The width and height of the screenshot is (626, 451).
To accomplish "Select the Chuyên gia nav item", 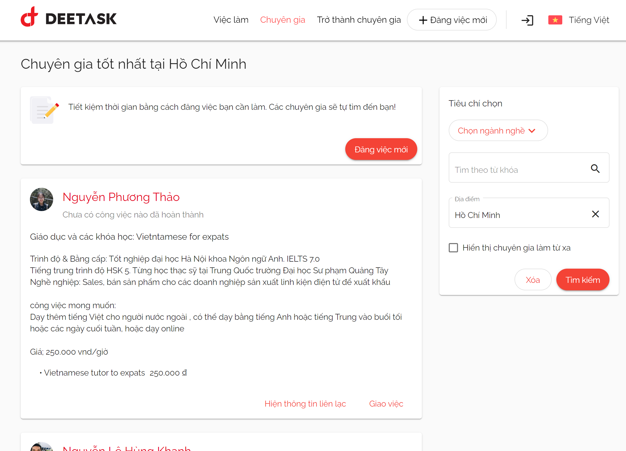I will 282,20.
